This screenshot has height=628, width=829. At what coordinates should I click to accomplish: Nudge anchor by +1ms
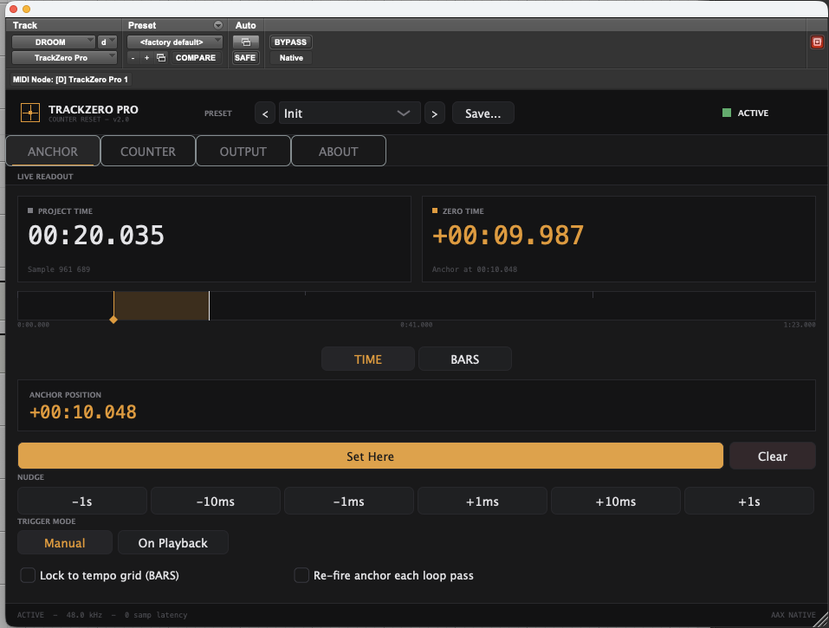[483, 502]
